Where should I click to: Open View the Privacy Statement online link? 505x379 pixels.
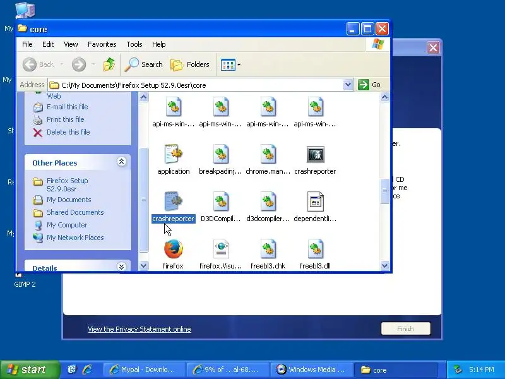point(140,329)
